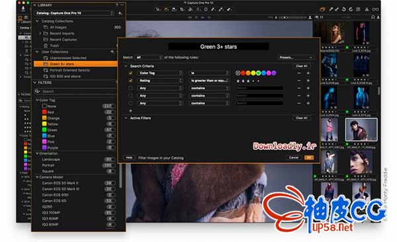The height and width of the screenshot is (242, 397).
Task: Click the proofing glasses icon in the toolbar
Action: [375, 9]
